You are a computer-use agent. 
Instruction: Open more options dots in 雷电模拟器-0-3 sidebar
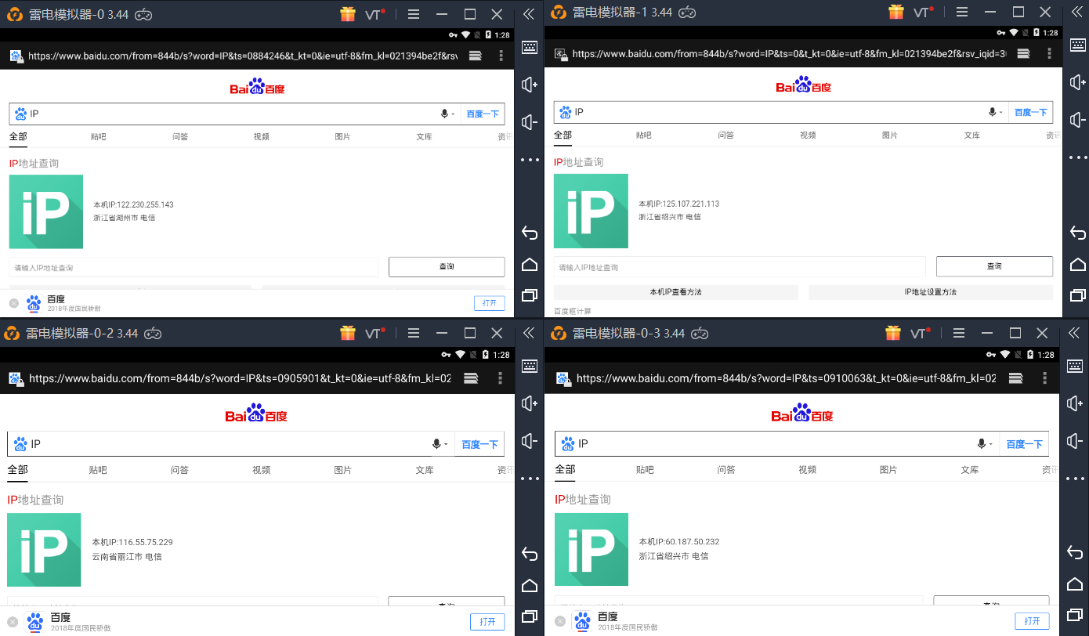[x=1075, y=479]
